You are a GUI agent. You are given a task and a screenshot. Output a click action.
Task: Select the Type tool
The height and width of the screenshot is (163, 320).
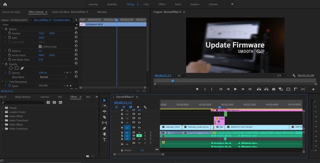pos(105,140)
